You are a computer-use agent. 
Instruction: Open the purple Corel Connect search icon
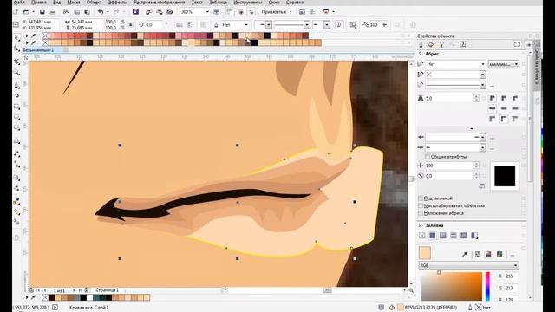click(x=135, y=11)
